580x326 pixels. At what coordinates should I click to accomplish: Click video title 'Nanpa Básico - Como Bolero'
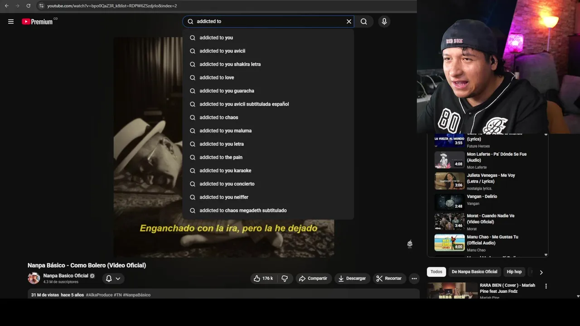[x=87, y=265]
